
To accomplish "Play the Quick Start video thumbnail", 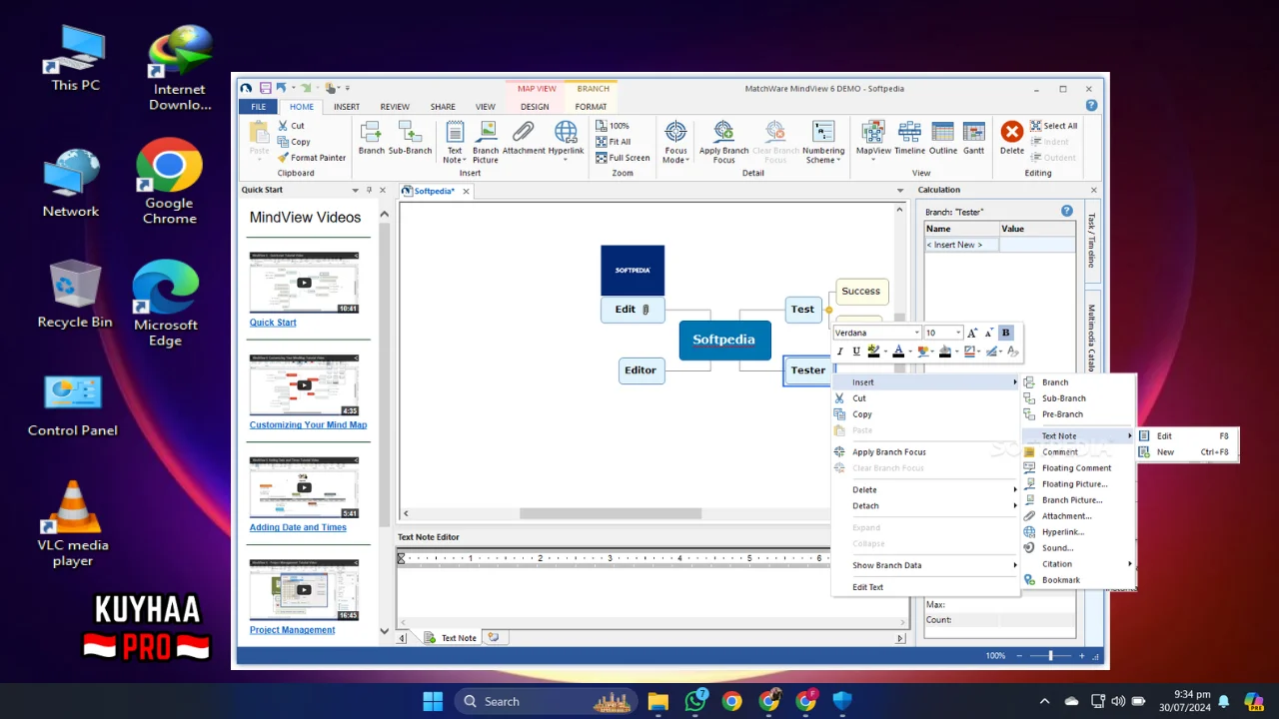I will 304,283.
